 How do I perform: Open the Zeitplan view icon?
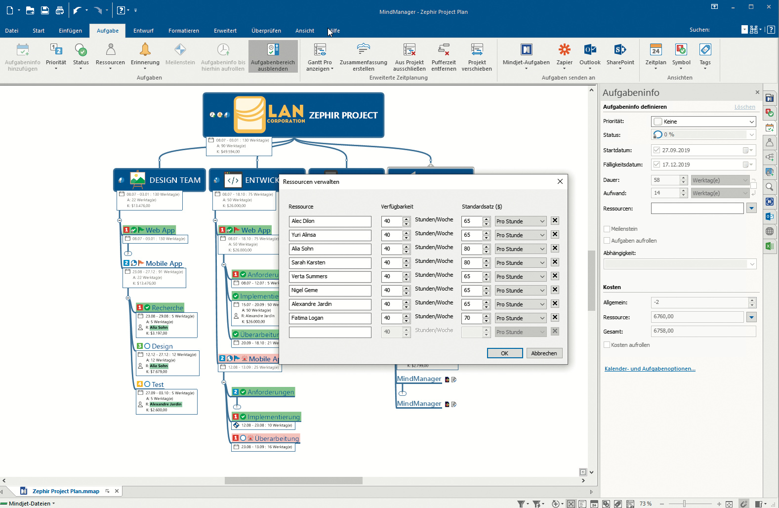tap(656, 50)
